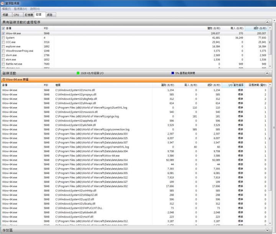The image size is (276, 234).
Task: Select the CCC.exe process row
Action: 135,42
